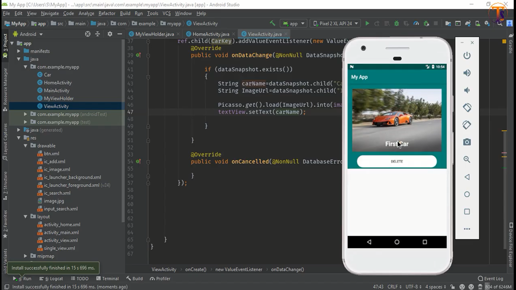Image resolution: width=516 pixels, height=290 pixels.
Task: Tap the car image in the emulator
Action: tap(397, 120)
